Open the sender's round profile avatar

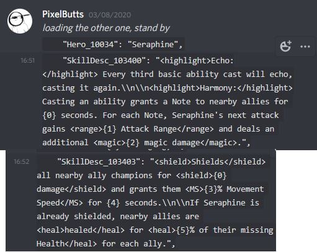tap(20, 21)
